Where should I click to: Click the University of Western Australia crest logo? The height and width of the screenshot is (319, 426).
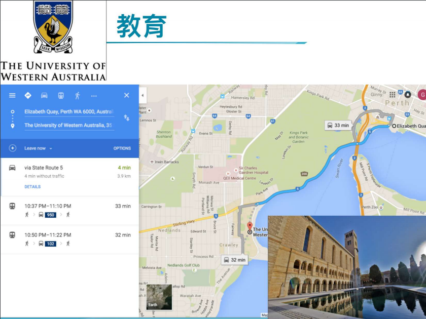(x=53, y=27)
